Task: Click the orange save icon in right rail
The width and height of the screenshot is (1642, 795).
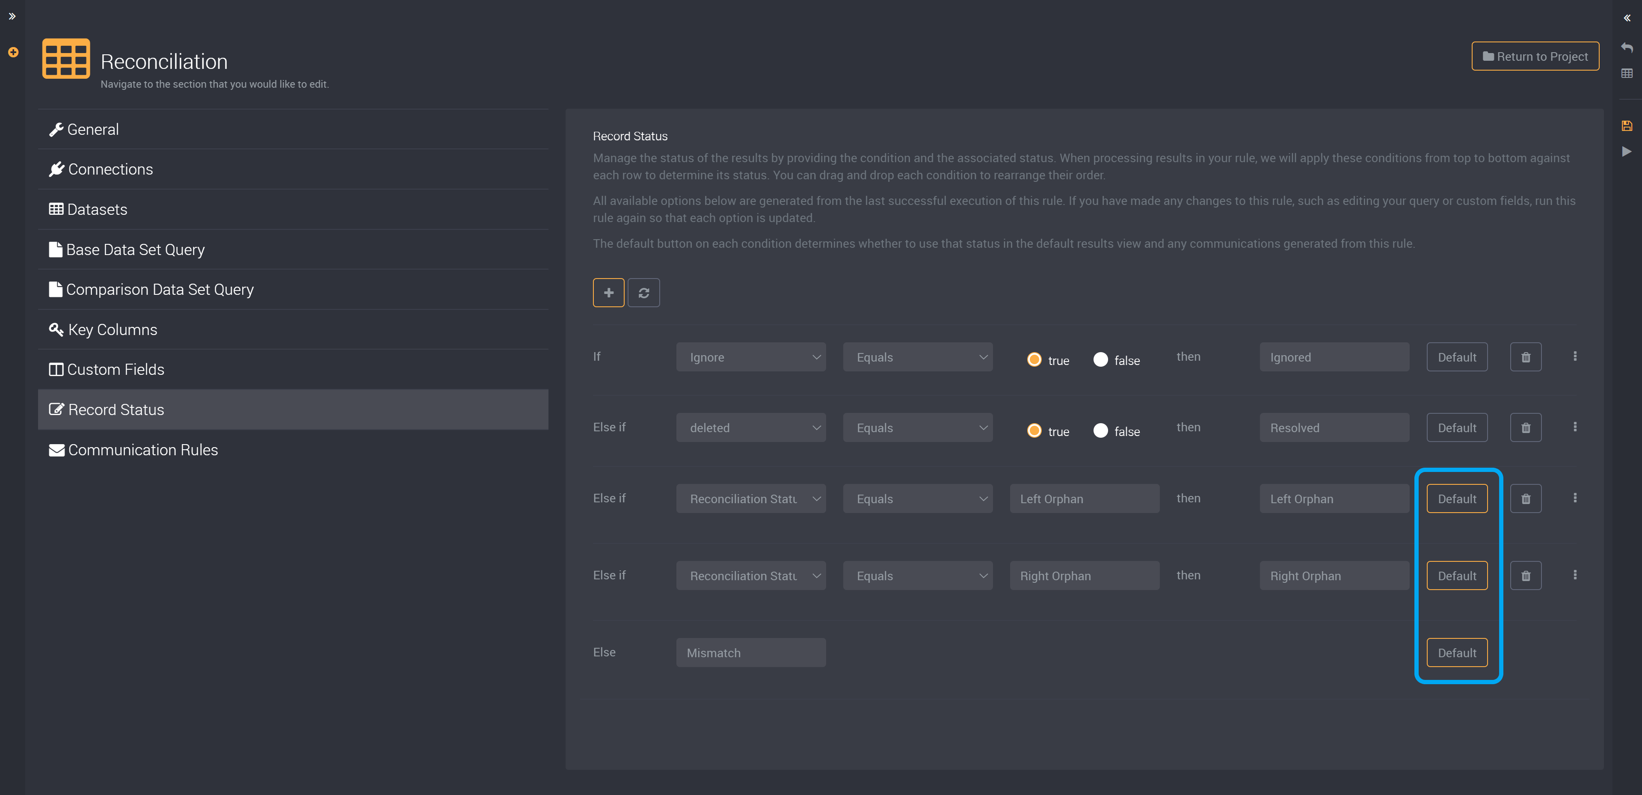Action: (x=1627, y=126)
